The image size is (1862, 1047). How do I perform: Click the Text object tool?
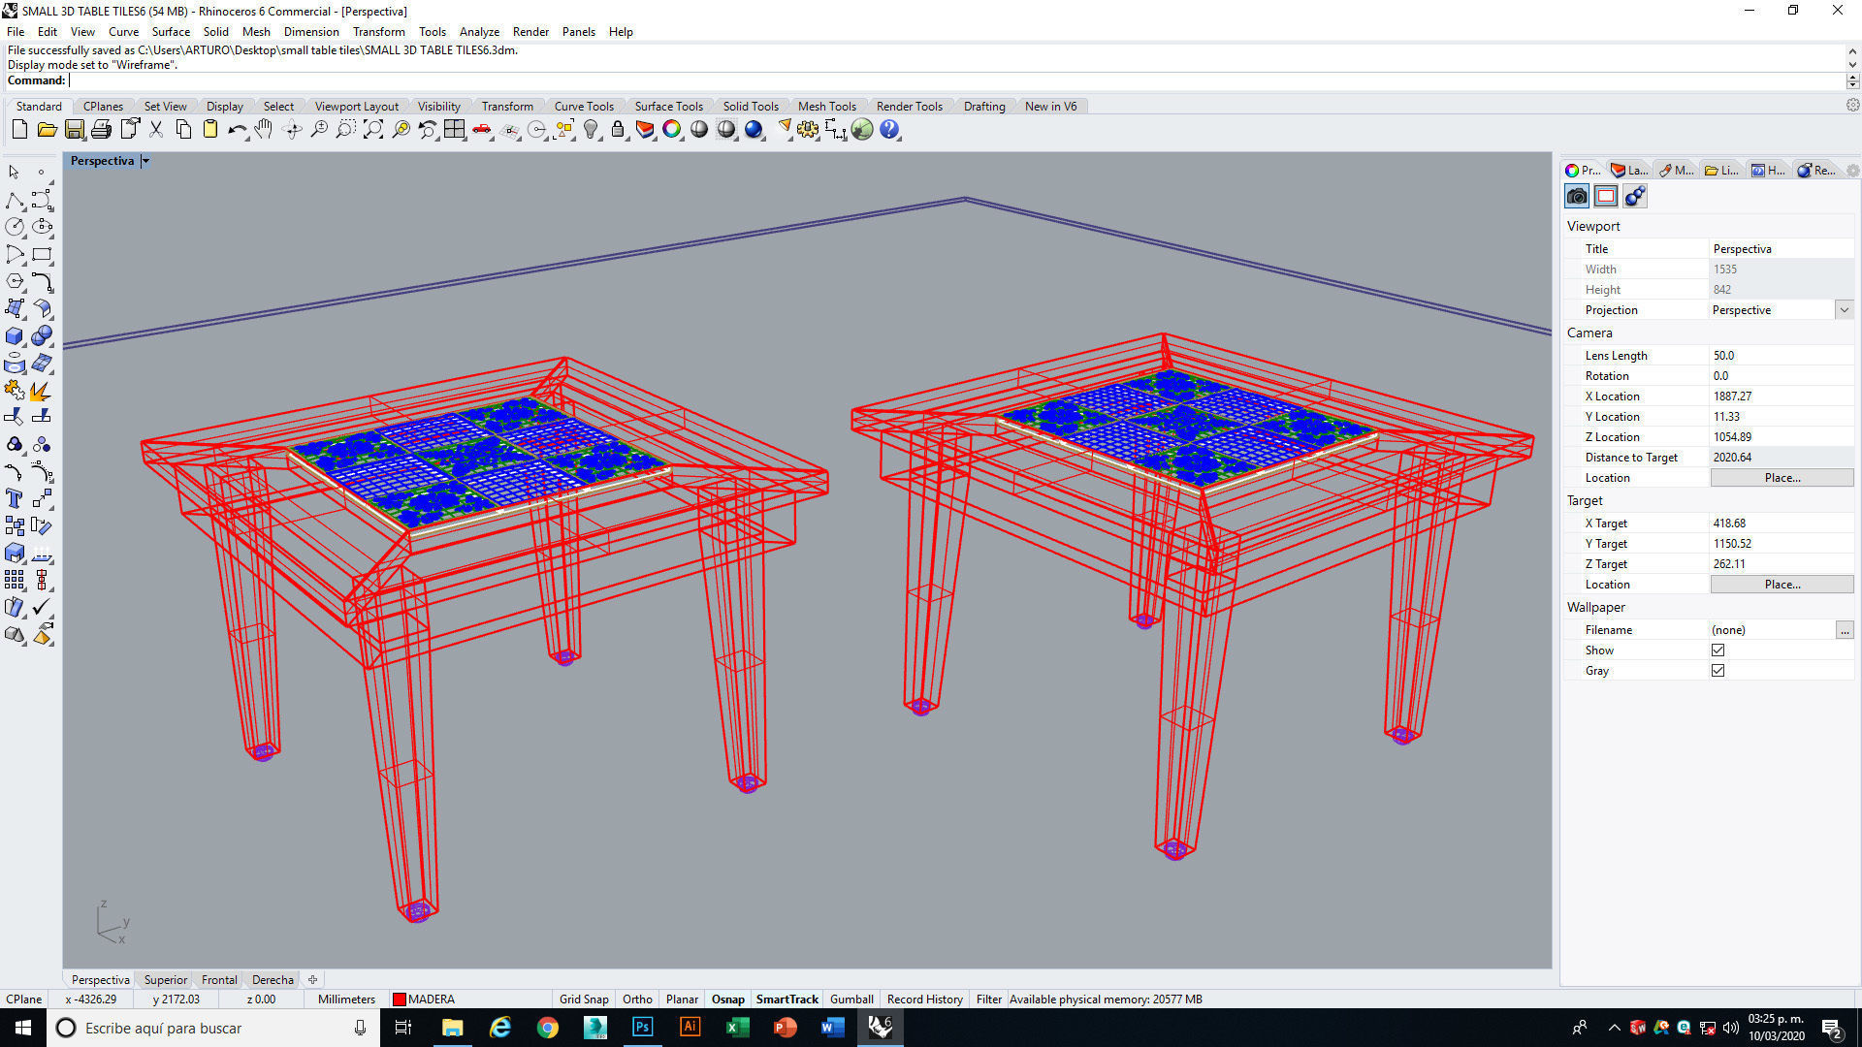point(15,499)
